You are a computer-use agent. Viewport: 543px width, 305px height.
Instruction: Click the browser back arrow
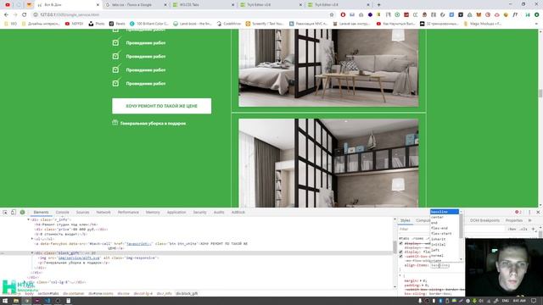(x=6, y=14)
